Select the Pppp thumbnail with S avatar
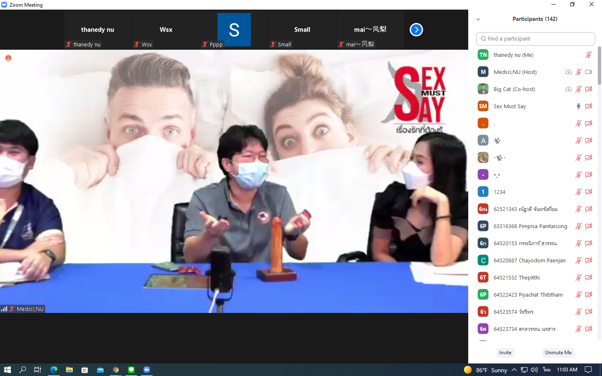This screenshot has height=376, width=602. pyautogui.click(x=234, y=30)
